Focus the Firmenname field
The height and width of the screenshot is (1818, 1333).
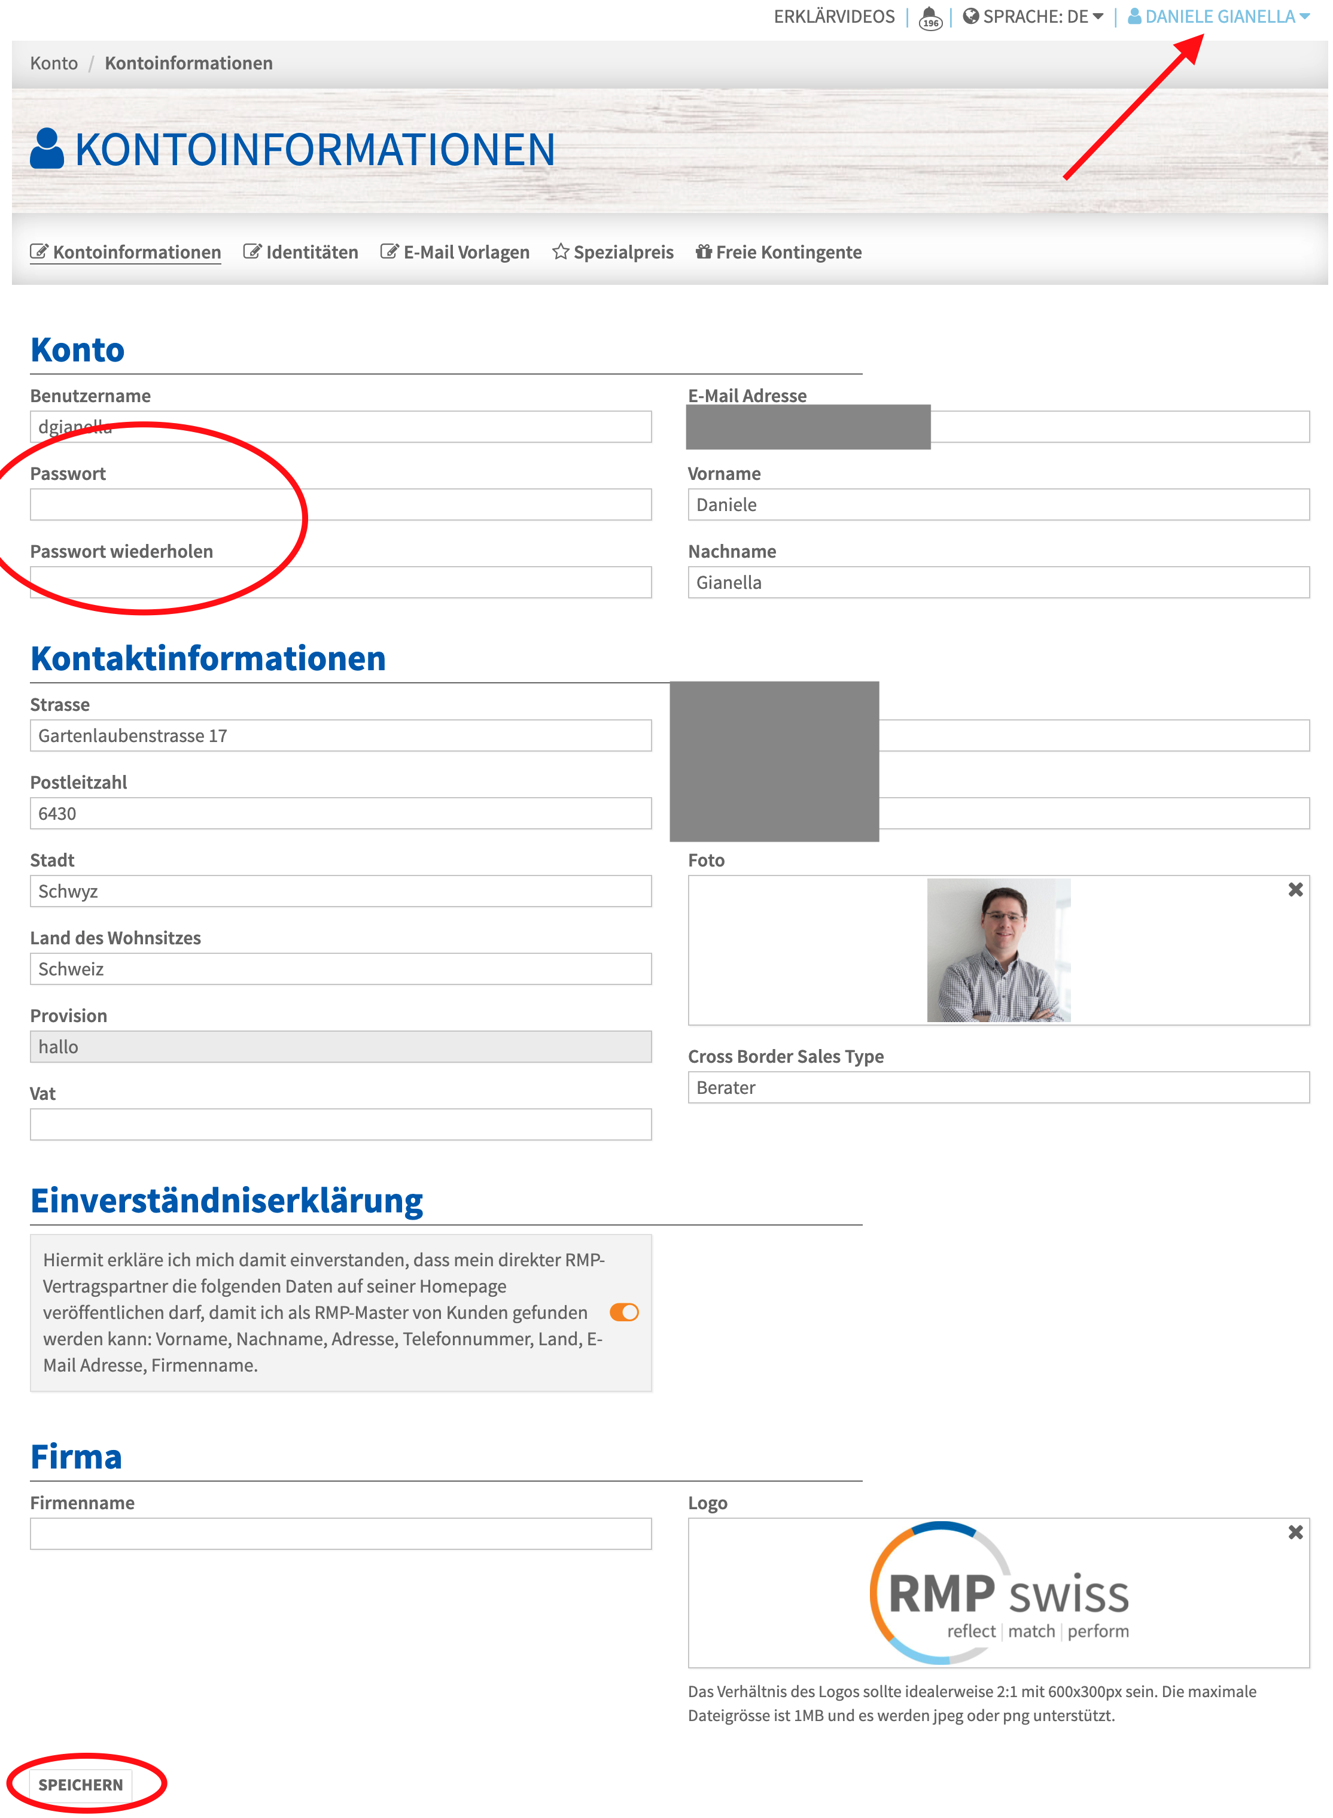340,1533
